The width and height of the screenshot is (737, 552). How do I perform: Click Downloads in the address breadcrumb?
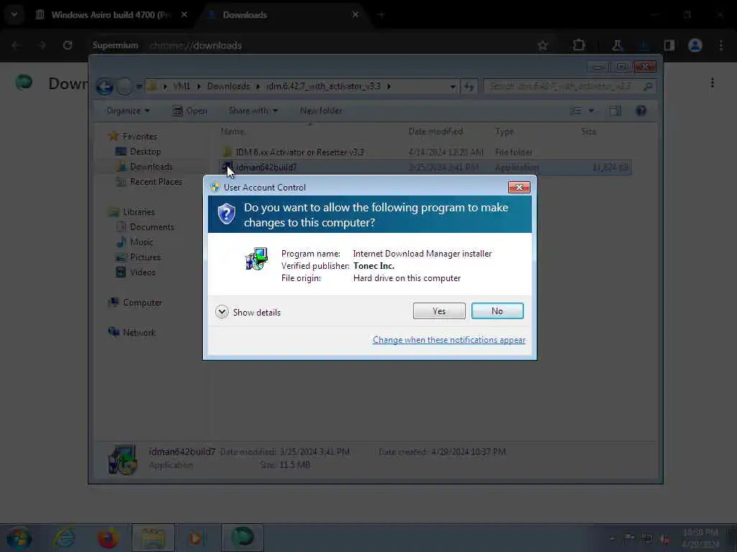click(228, 86)
